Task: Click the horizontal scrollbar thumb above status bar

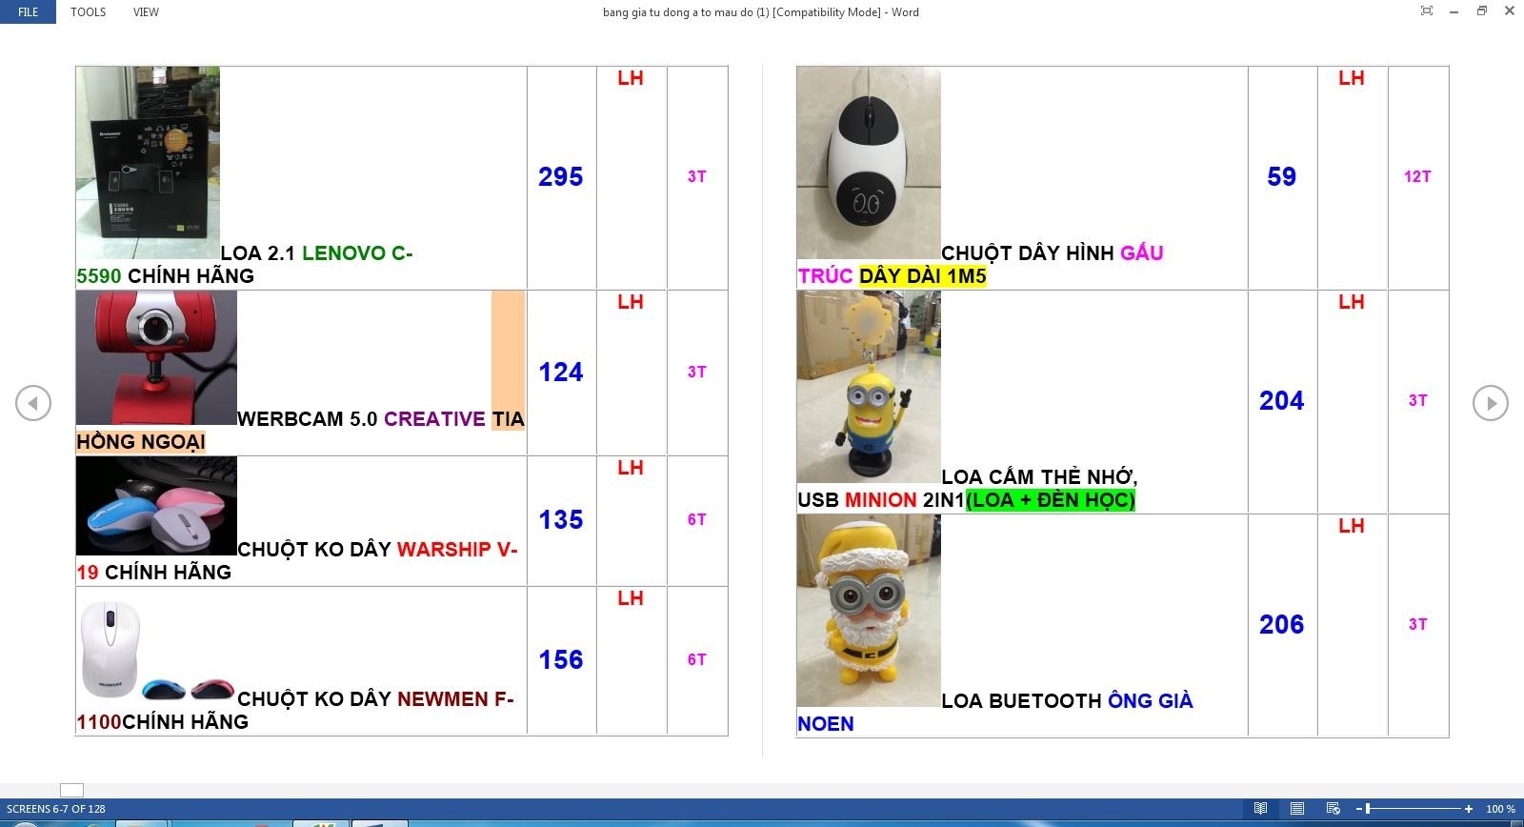Action: point(71,790)
